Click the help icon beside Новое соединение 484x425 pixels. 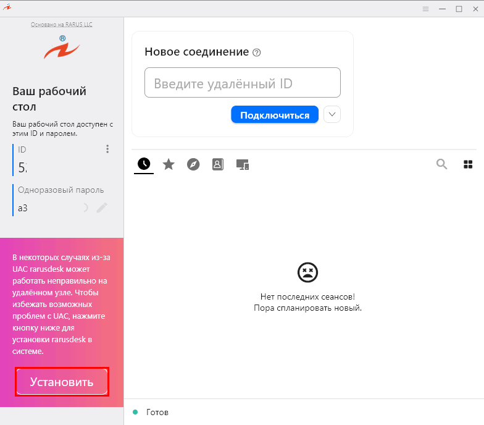coord(257,53)
